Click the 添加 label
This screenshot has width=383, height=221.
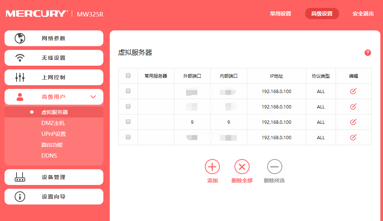212,180
